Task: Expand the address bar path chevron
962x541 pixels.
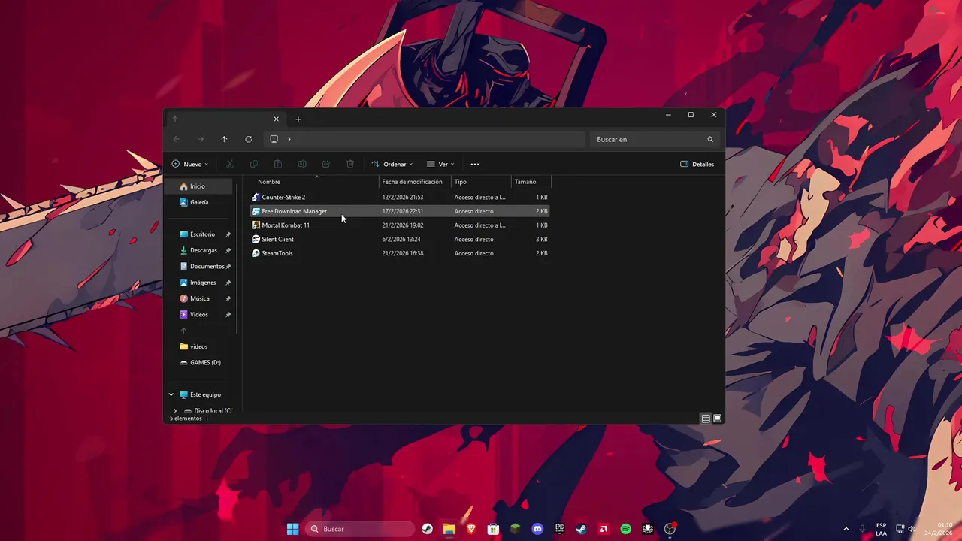Action: (289, 139)
